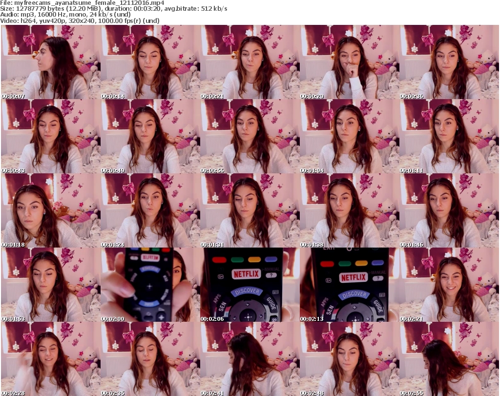Click the 'Size: 12787779 bytes' info line

tap(113, 9)
